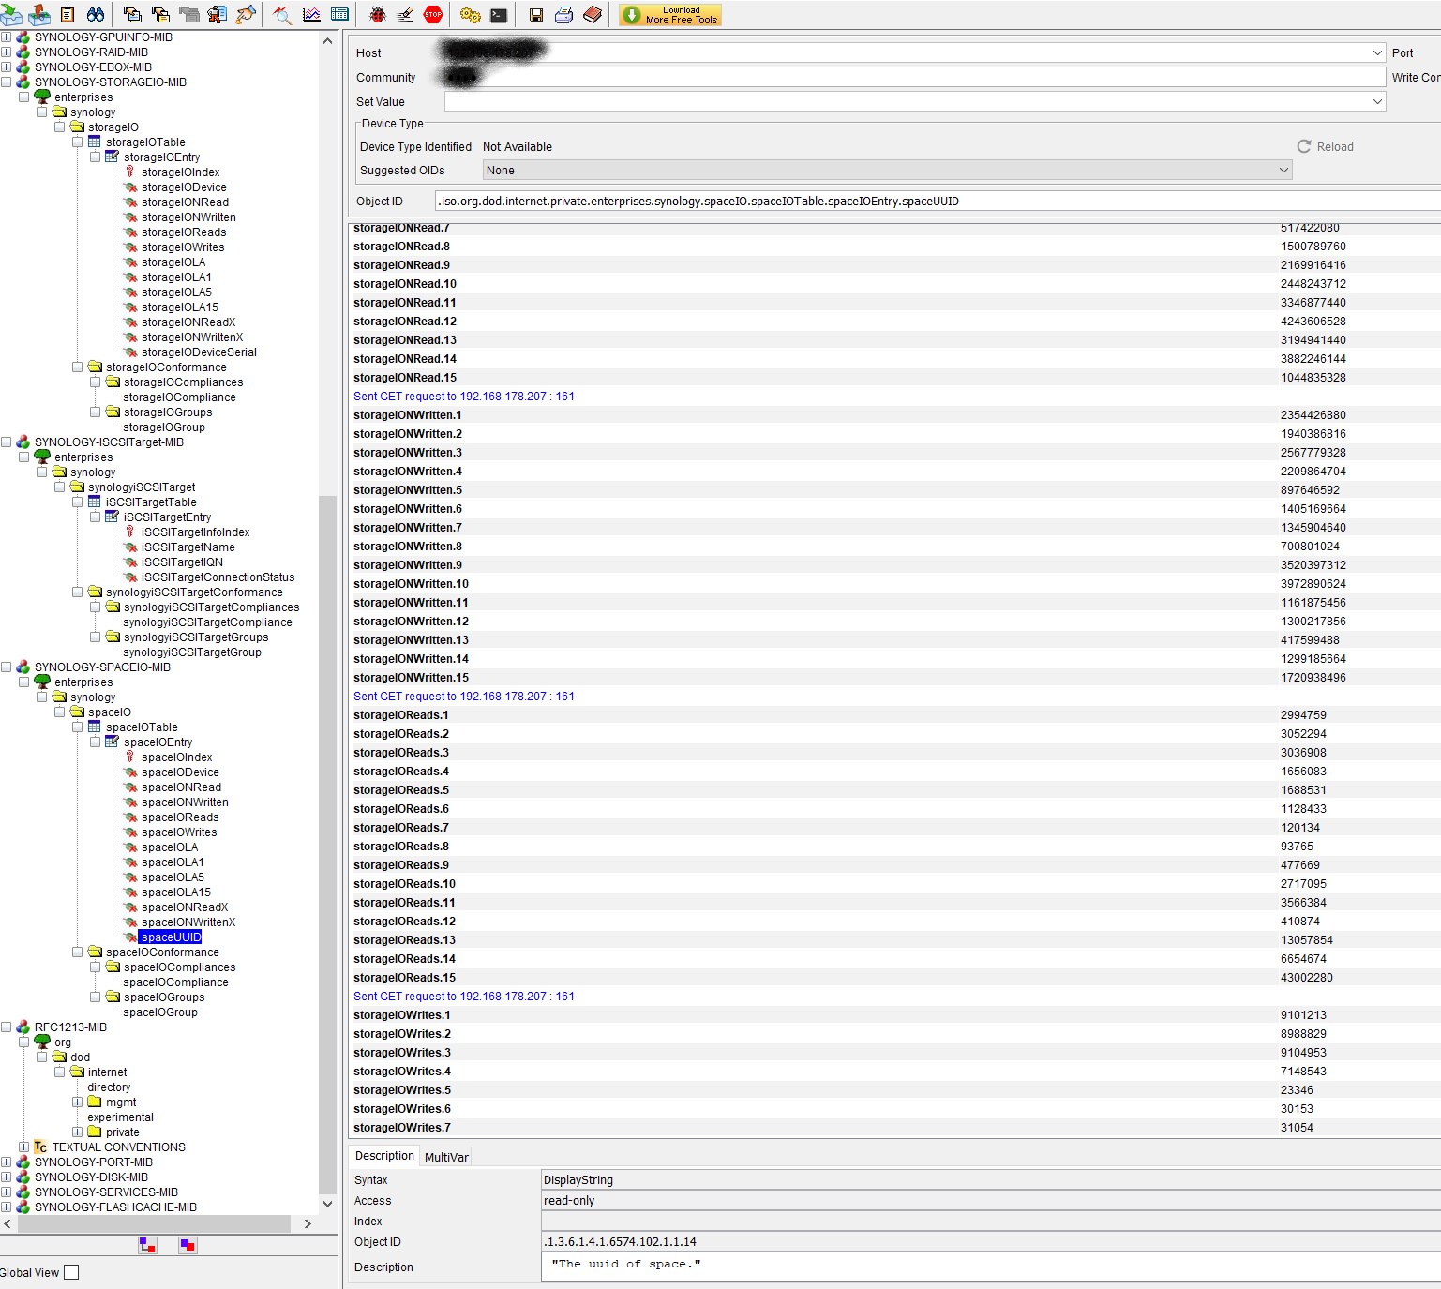The height and width of the screenshot is (1289, 1441).
Task: Collapse the SYNOLOGY-STORAGEIO-MIB node
Action: click(6, 82)
